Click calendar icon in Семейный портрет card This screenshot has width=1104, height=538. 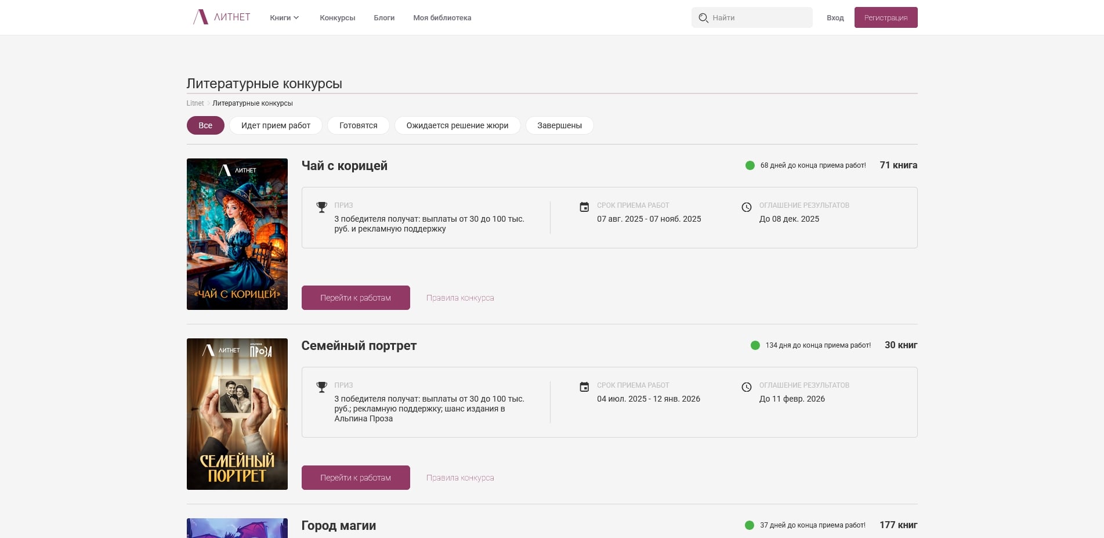pyautogui.click(x=584, y=387)
